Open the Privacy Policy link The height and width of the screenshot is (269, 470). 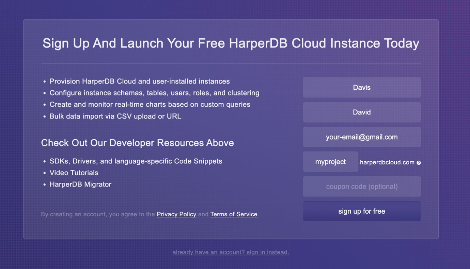(176, 214)
